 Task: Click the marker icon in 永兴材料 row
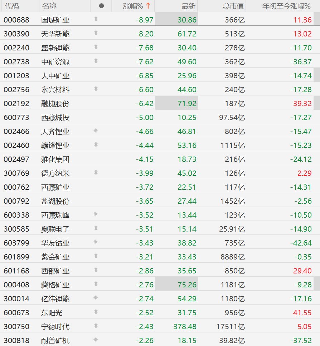(x=96, y=89)
